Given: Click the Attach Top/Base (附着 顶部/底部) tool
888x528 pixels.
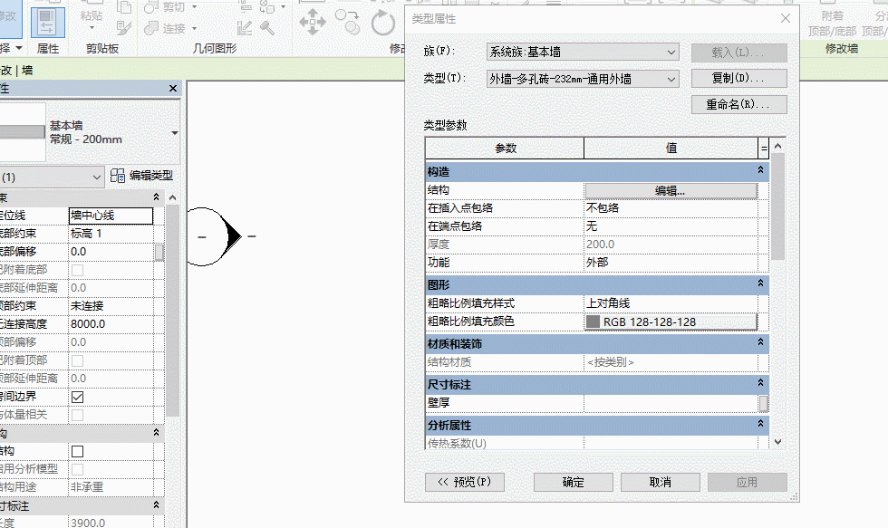Looking at the screenshot, I should (833, 24).
